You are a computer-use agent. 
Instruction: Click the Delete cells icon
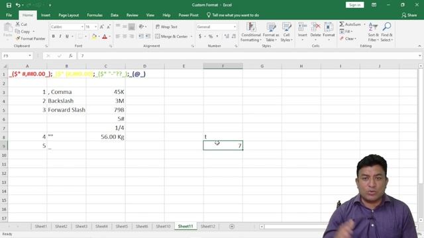point(315,27)
